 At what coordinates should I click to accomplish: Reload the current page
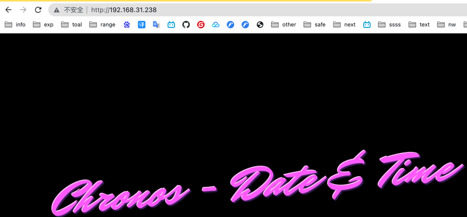coord(38,10)
